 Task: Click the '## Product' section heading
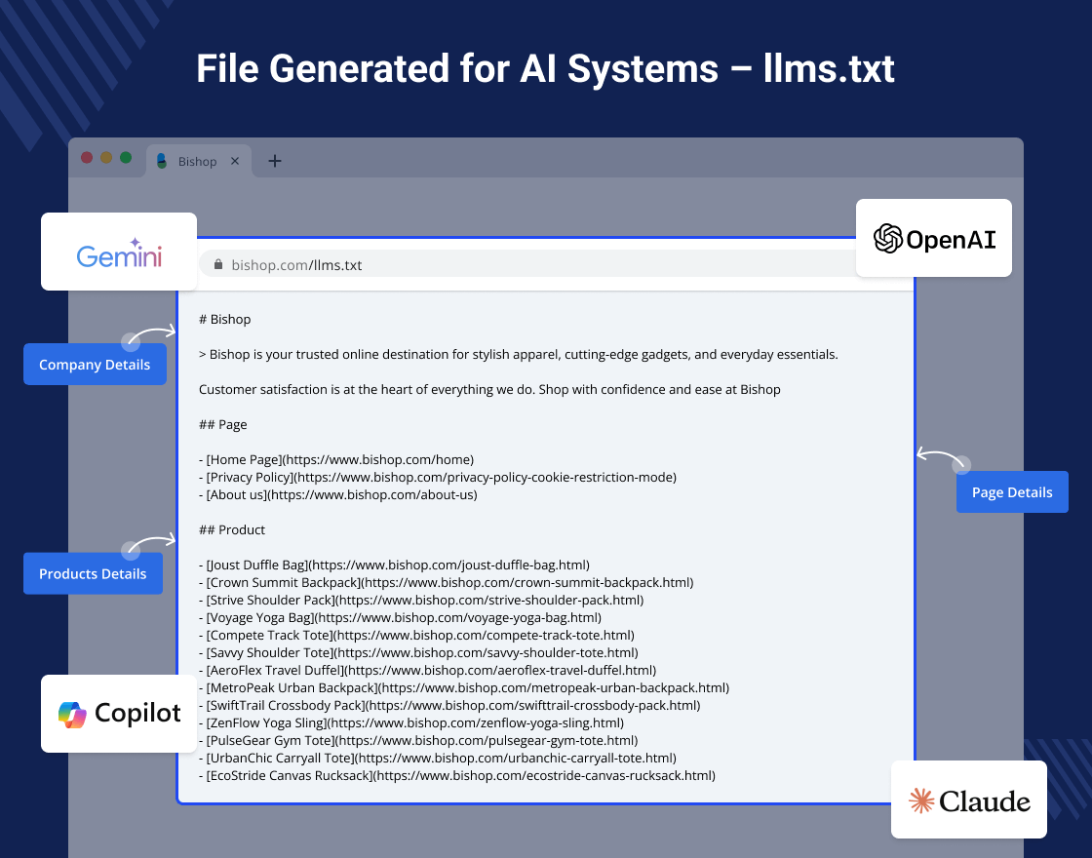(232, 529)
